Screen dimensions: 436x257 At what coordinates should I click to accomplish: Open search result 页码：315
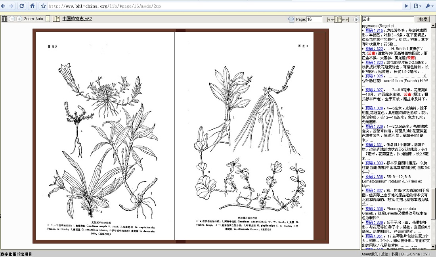tap(374, 30)
